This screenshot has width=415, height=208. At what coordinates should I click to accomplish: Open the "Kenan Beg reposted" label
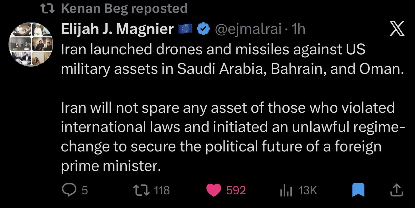(x=124, y=8)
